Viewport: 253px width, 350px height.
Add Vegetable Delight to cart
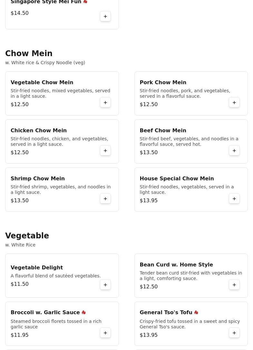(105, 285)
